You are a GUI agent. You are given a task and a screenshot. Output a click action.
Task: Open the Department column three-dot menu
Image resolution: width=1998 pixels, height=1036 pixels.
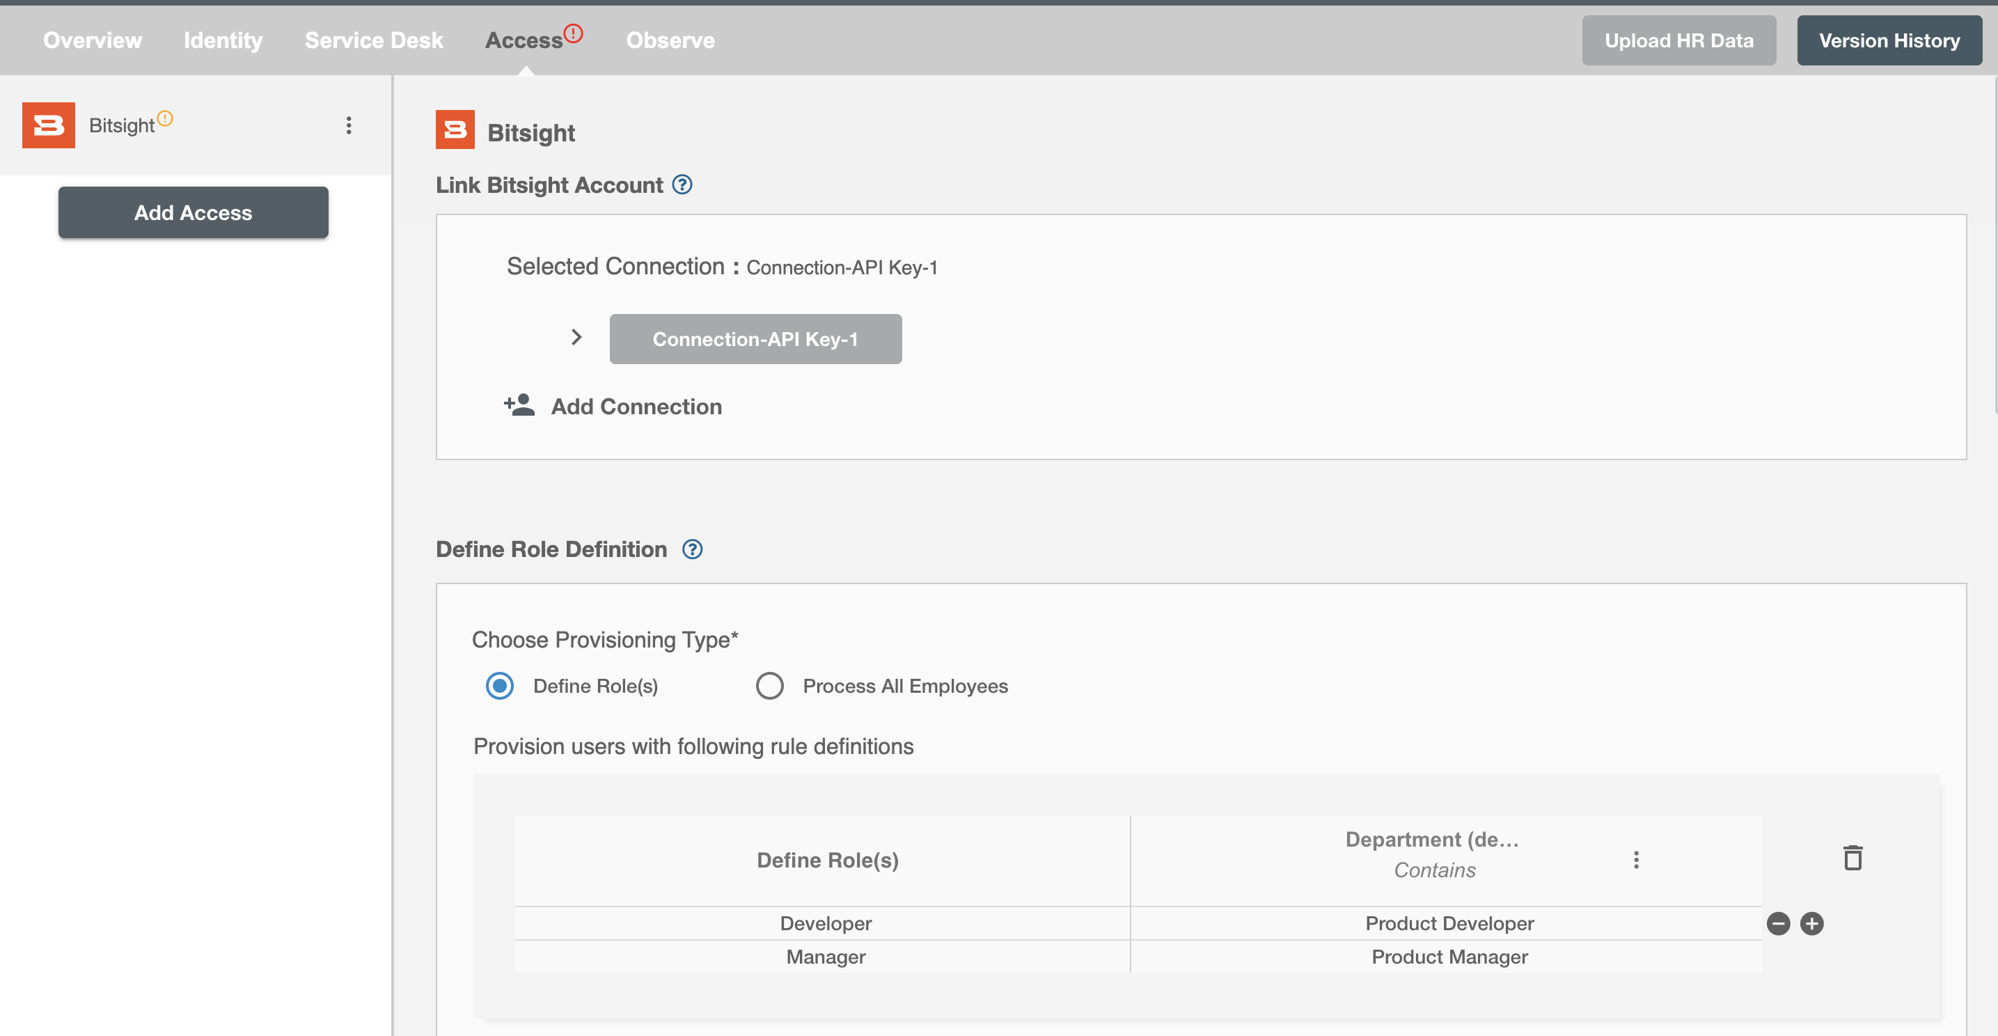(x=1636, y=860)
